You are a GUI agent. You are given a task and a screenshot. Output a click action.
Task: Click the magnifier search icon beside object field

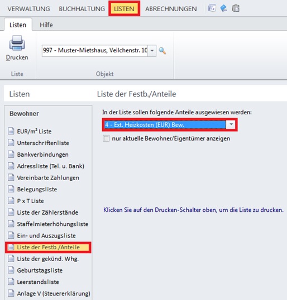(x=162, y=51)
